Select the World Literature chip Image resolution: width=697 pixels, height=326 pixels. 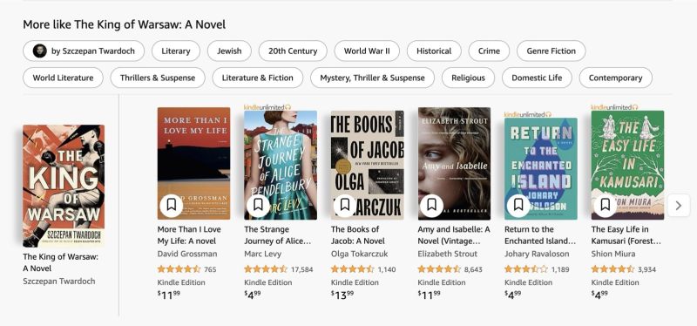pos(63,78)
